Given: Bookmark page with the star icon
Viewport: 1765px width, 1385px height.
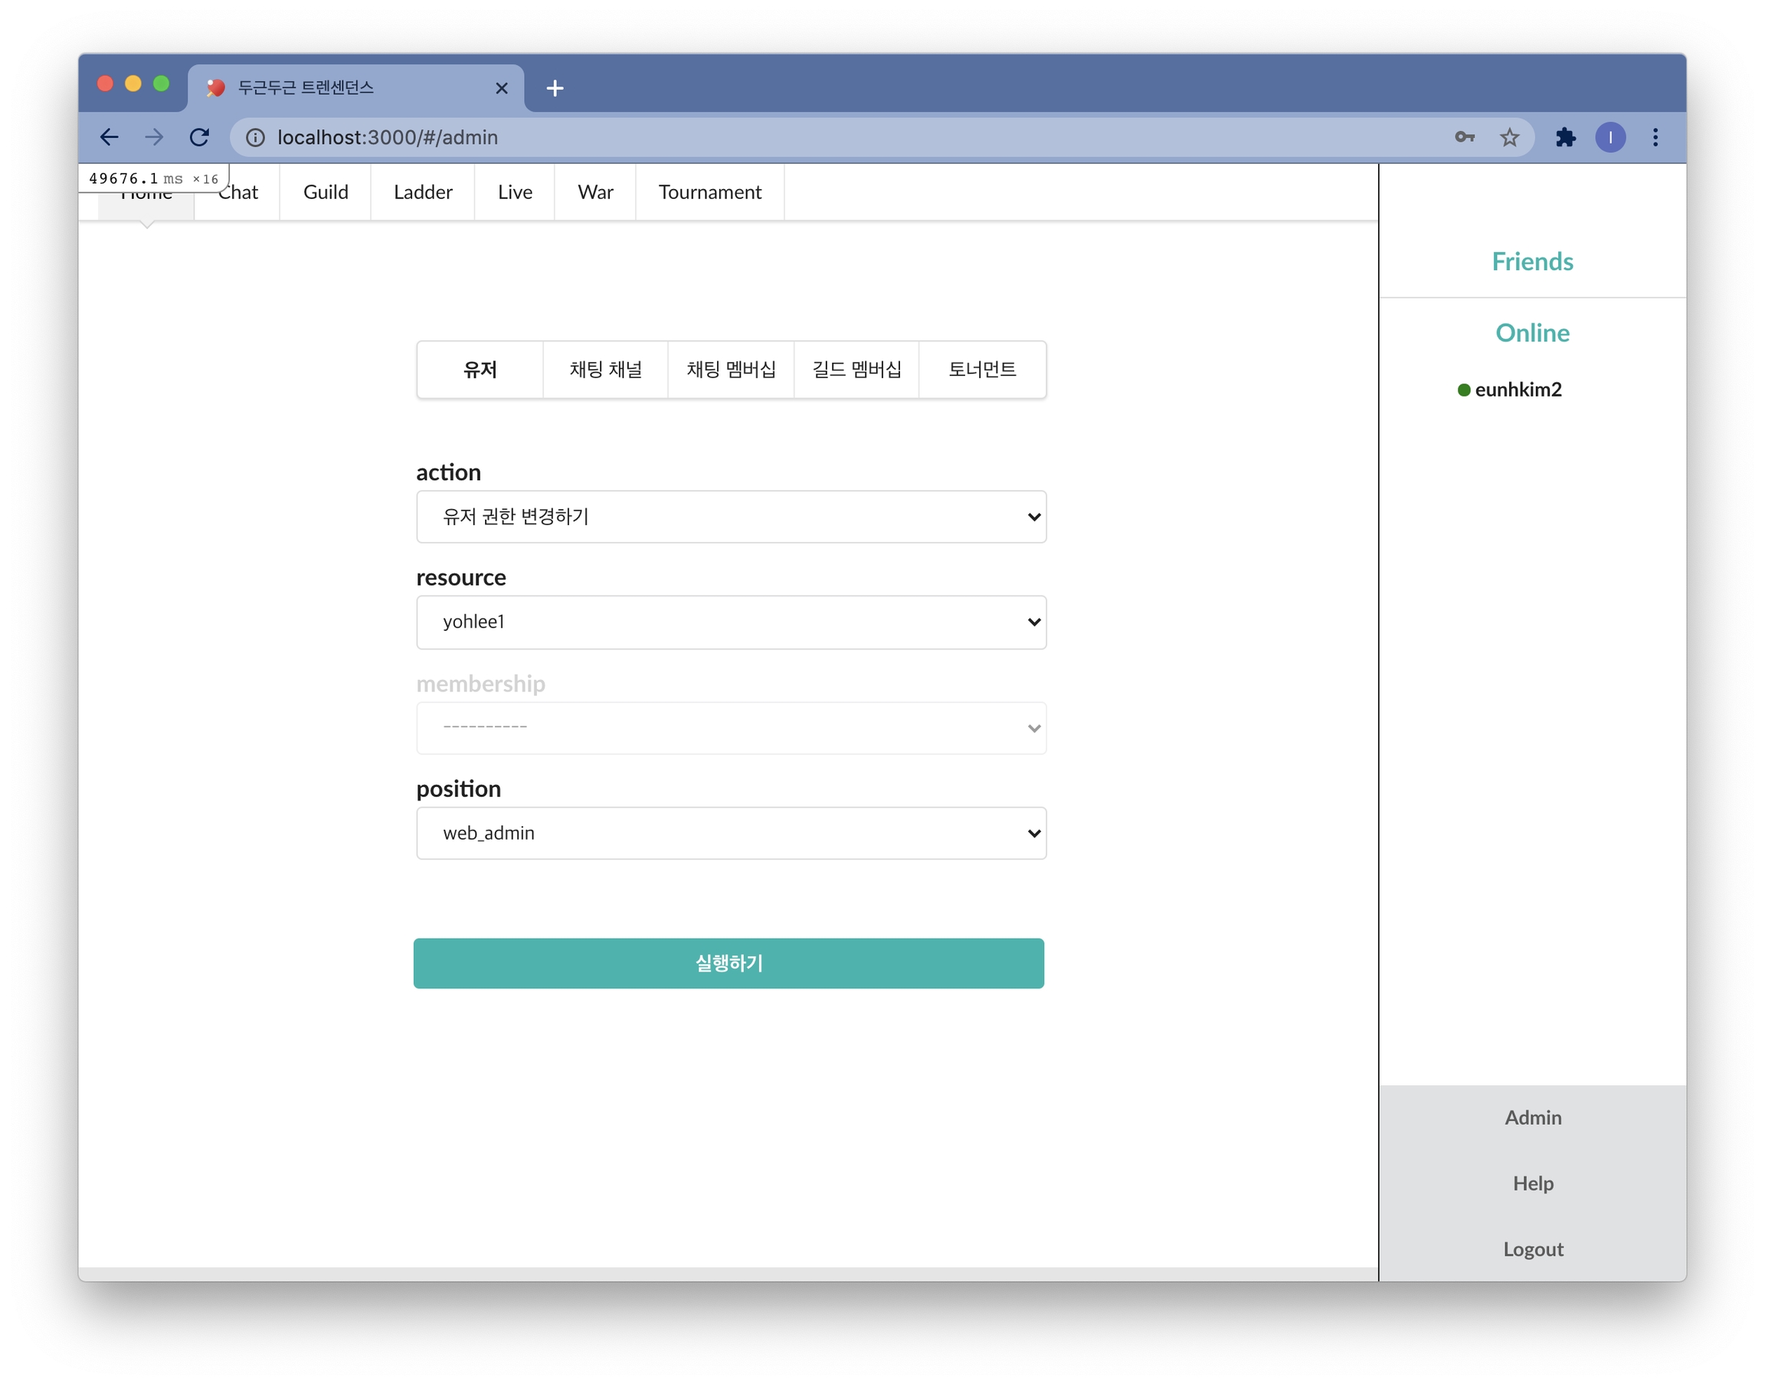Looking at the screenshot, I should pyautogui.click(x=1508, y=137).
